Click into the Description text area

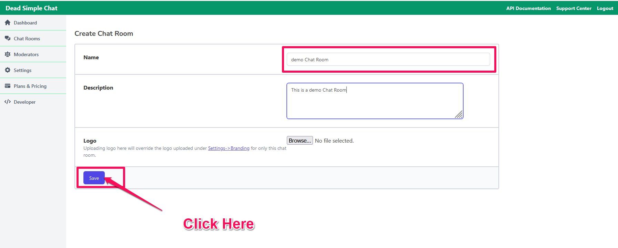pyautogui.click(x=375, y=101)
